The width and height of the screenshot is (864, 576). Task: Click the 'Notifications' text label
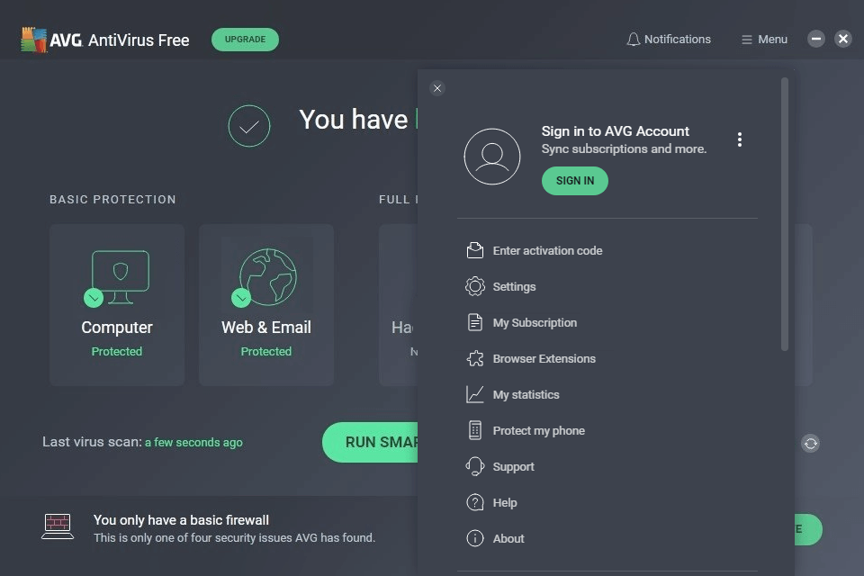[677, 40]
